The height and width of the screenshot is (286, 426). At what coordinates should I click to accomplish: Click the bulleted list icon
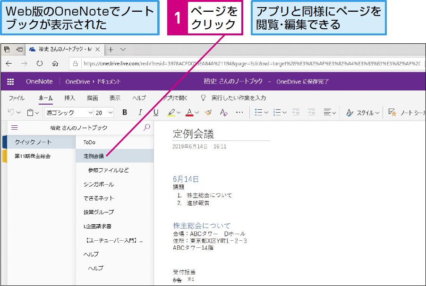click(259, 112)
